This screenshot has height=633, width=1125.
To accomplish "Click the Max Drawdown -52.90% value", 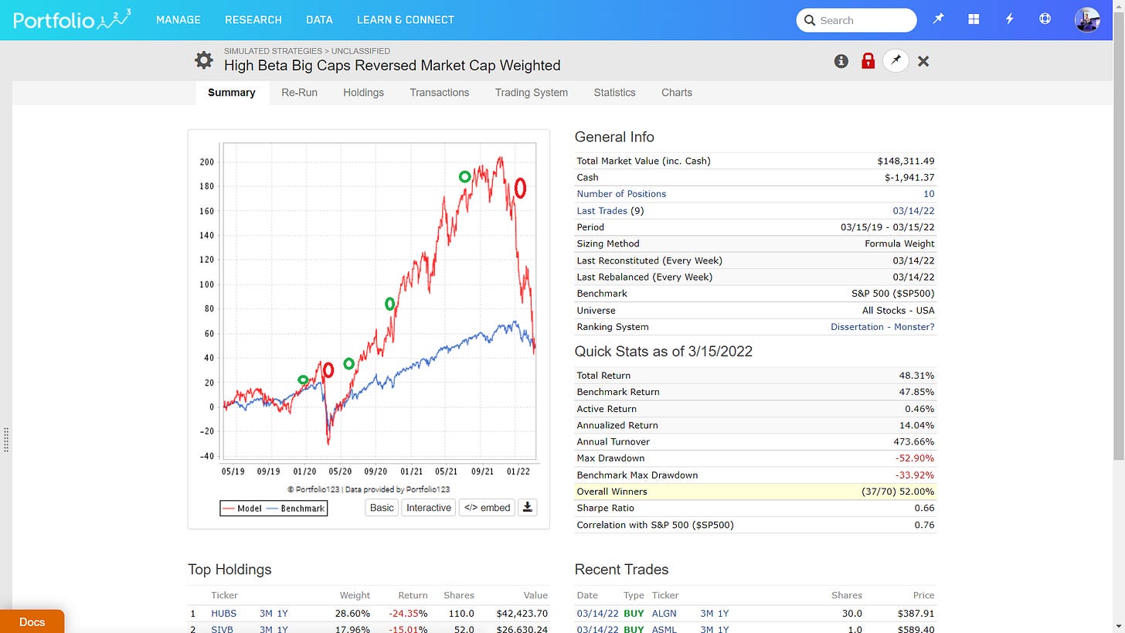I will [x=913, y=458].
